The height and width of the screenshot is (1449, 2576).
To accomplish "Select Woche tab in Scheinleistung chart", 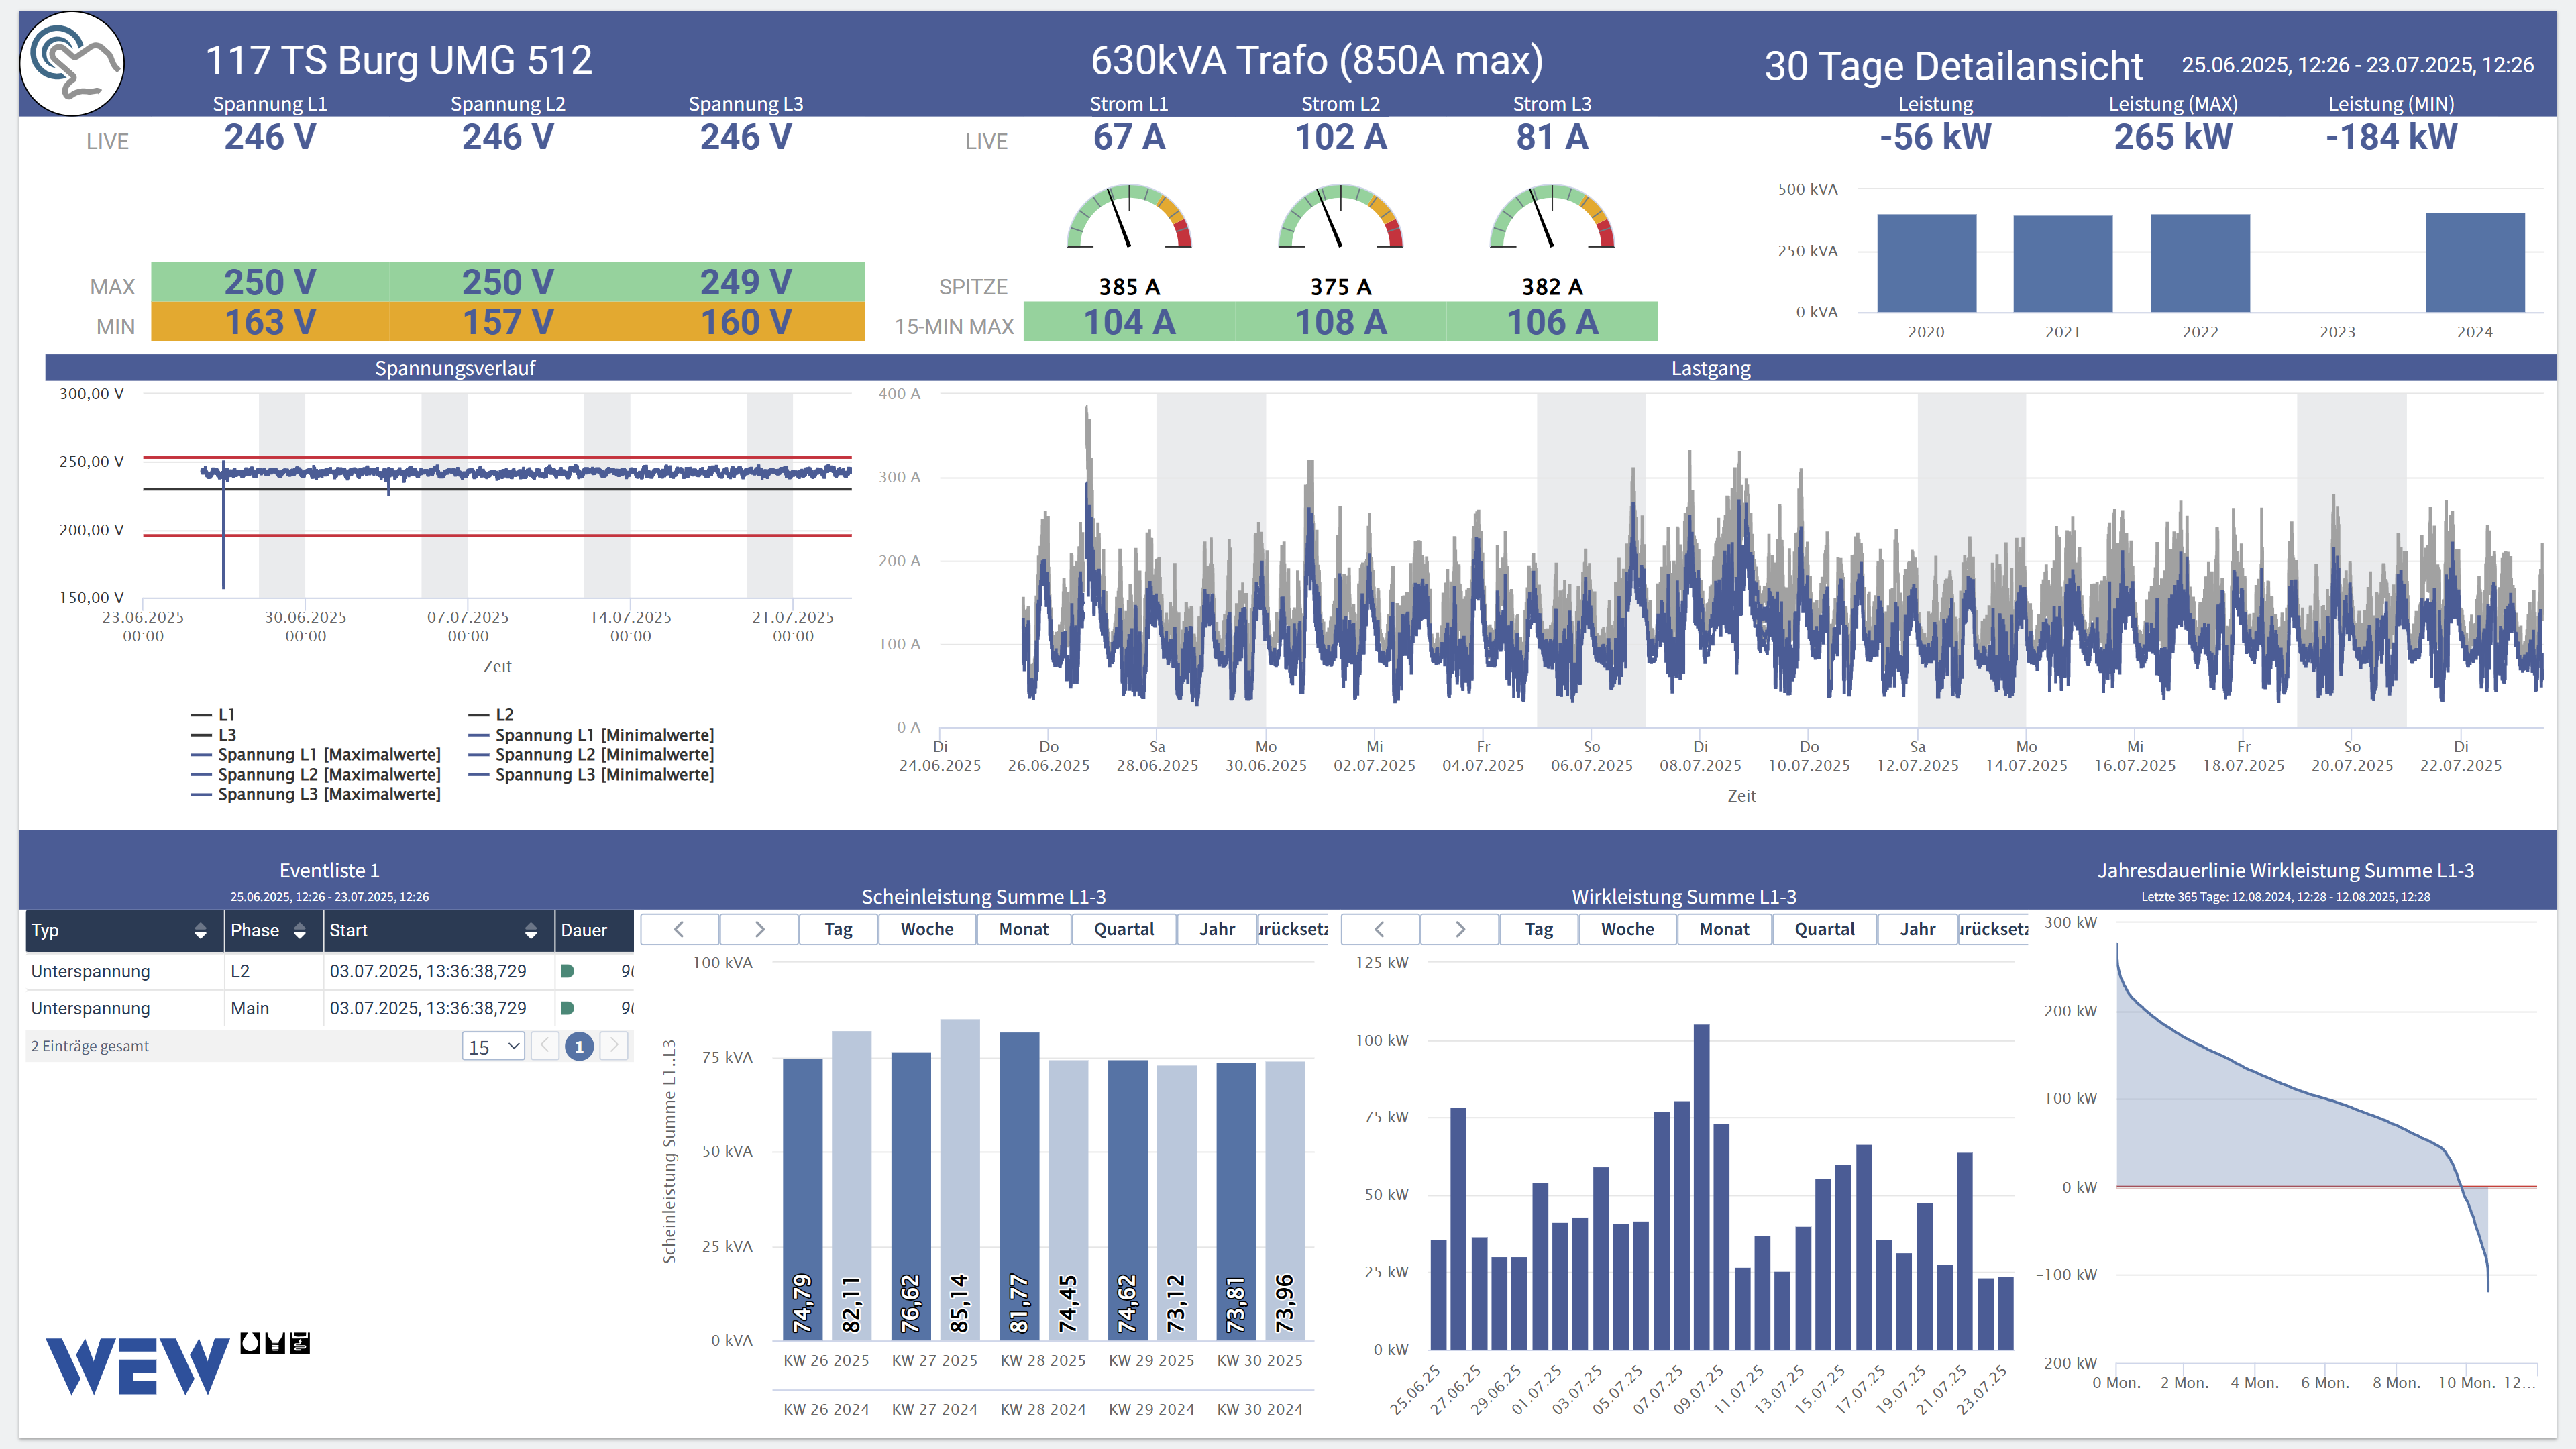I will click(926, 929).
